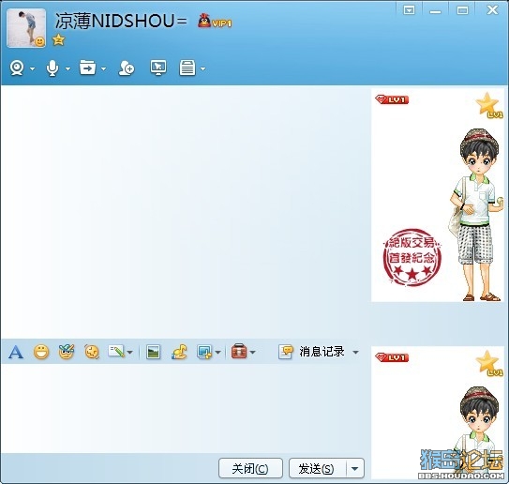Expand voice call options arrow
The width and height of the screenshot is (509, 484).
coord(67,68)
